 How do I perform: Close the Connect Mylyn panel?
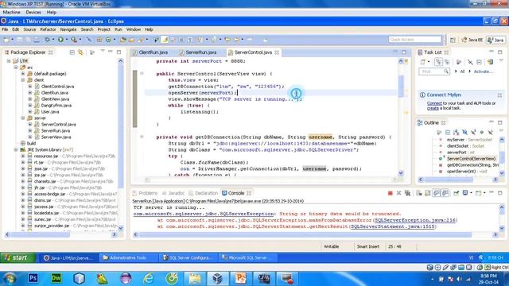[499, 95]
